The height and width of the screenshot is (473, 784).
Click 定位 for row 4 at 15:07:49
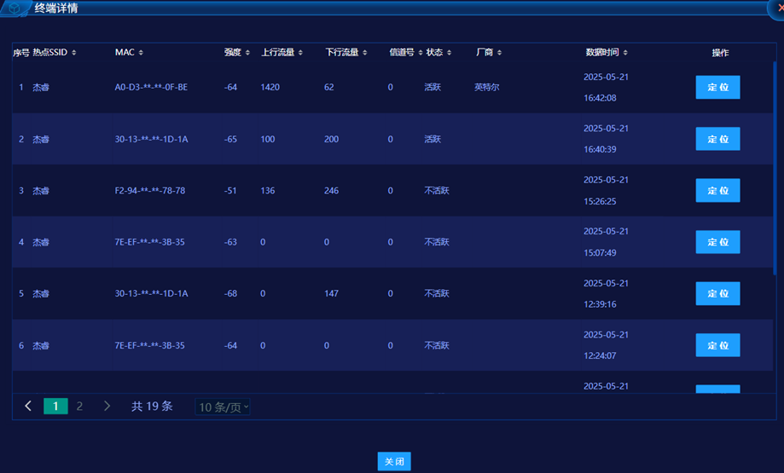[717, 242]
